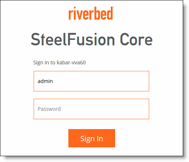This screenshot has width=189, height=162.
Task: Select the kabar-vva60 hostname text
Action: [71, 63]
